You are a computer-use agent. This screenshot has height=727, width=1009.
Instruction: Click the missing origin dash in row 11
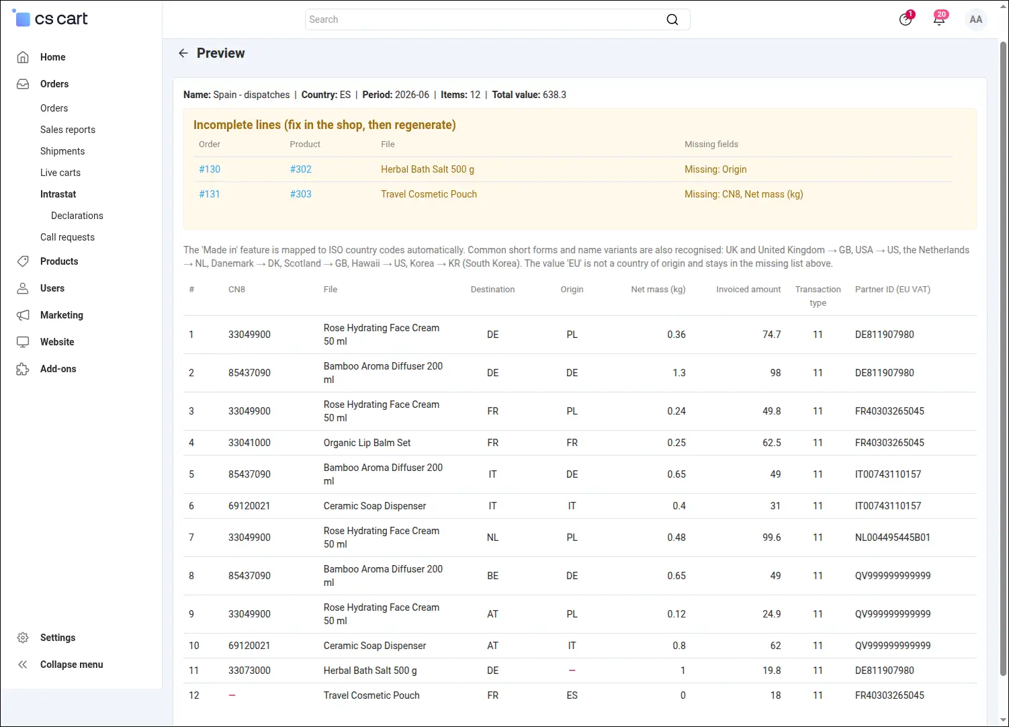[572, 671]
